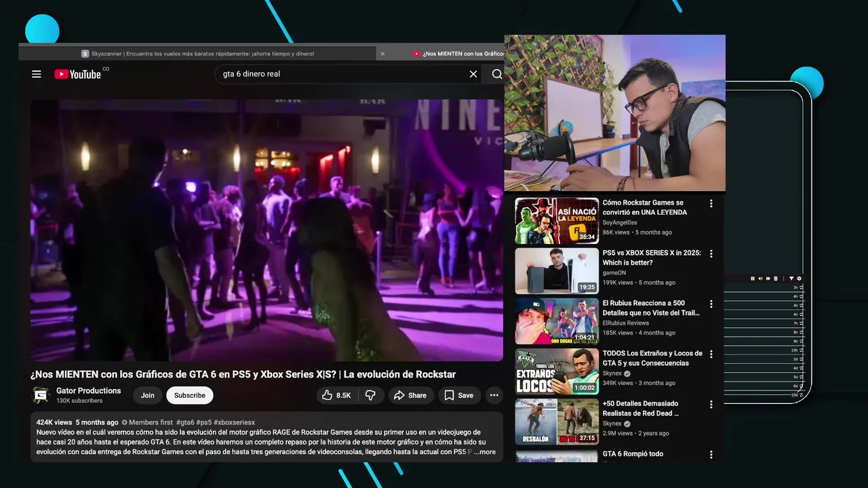Click the pause icon in the right queue panel
Viewport: 868px width, 488px height.
[753, 279]
